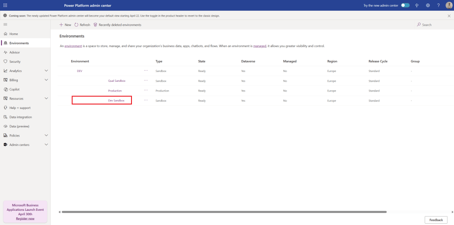Click the Copilot icon in top header

pos(417,5)
